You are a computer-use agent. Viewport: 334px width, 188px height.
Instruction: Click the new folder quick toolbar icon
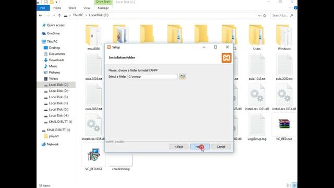[52, 2]
